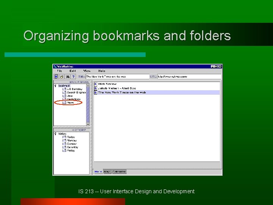273x205 pixels.
Task: Close the WebMarking window
Action: [220, 66]
